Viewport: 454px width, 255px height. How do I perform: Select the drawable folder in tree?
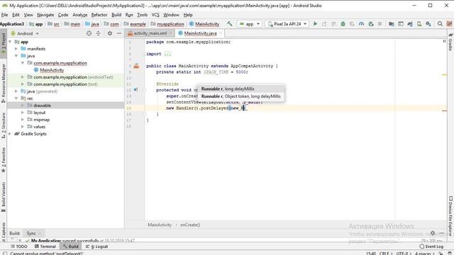pyautogui.click(x=42, y=106)
